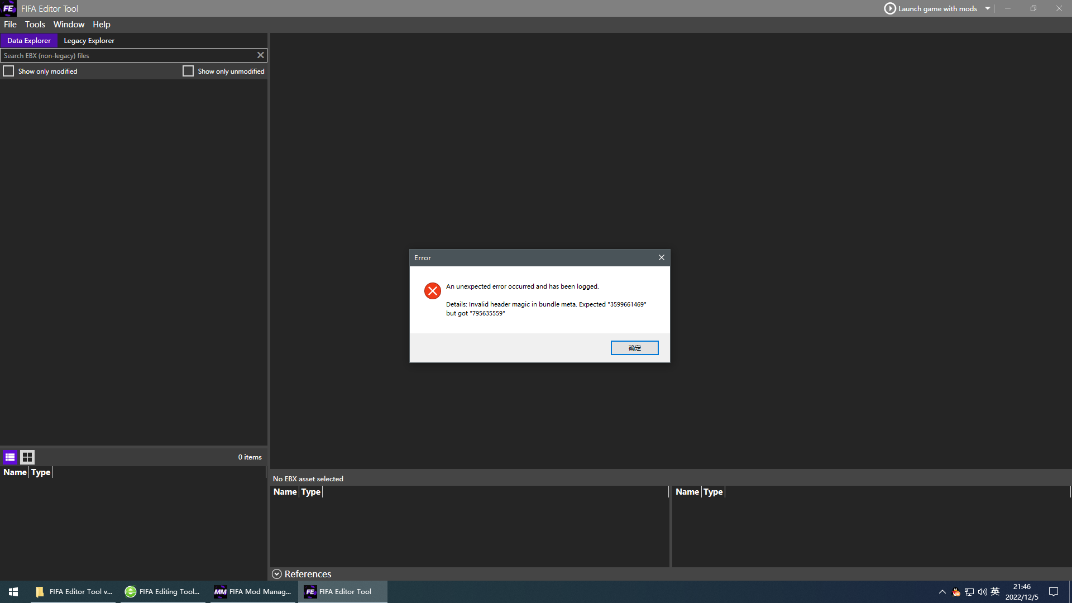The image size is (1072, 603).
Task: Click the red error icon in dialog
Action: click(433, 291)
